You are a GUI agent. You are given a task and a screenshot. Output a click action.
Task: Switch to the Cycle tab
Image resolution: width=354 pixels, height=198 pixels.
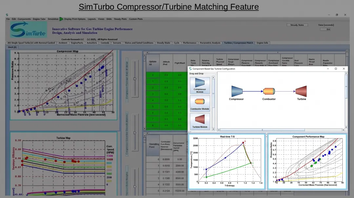tap(177, 43)
